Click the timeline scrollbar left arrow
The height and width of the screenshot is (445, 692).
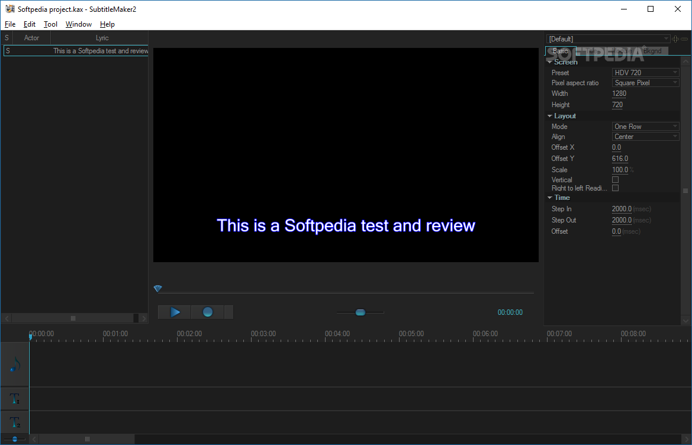(x=34, y=439)
